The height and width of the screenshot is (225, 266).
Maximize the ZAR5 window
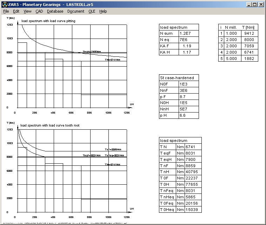click(x=254, y=5)
